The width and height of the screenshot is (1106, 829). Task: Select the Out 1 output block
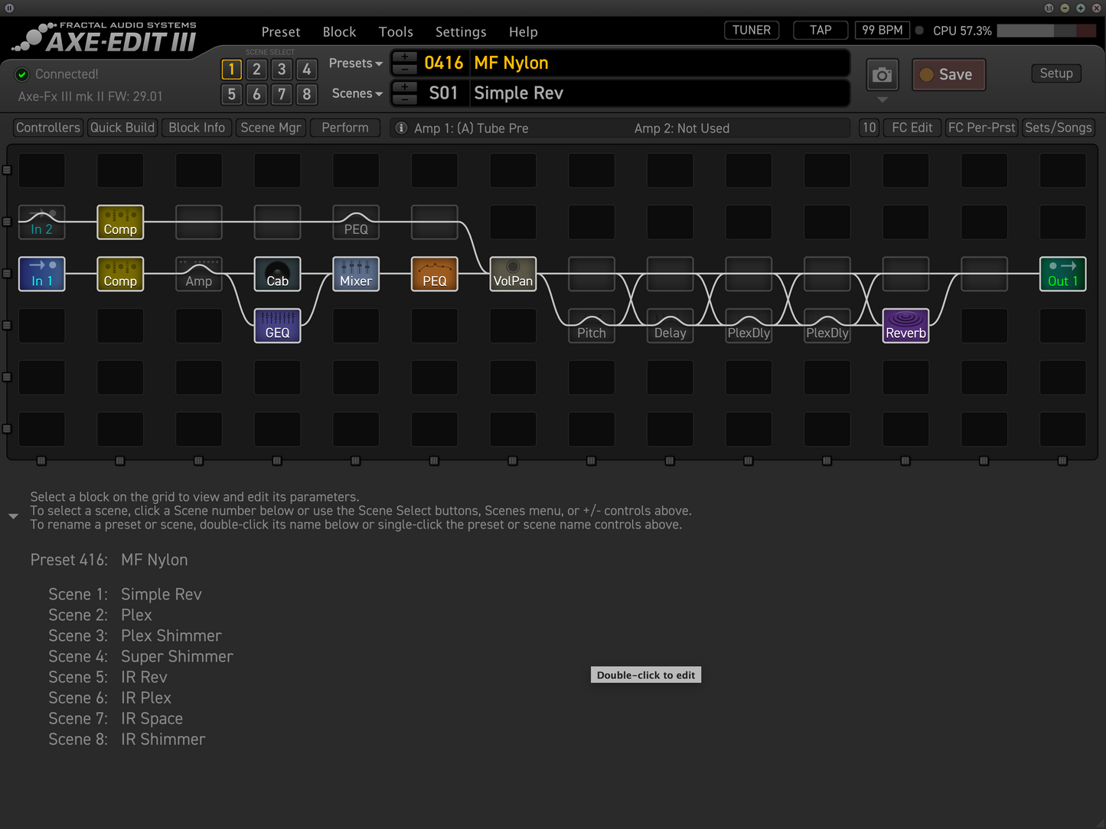[x=1062, y=274]
